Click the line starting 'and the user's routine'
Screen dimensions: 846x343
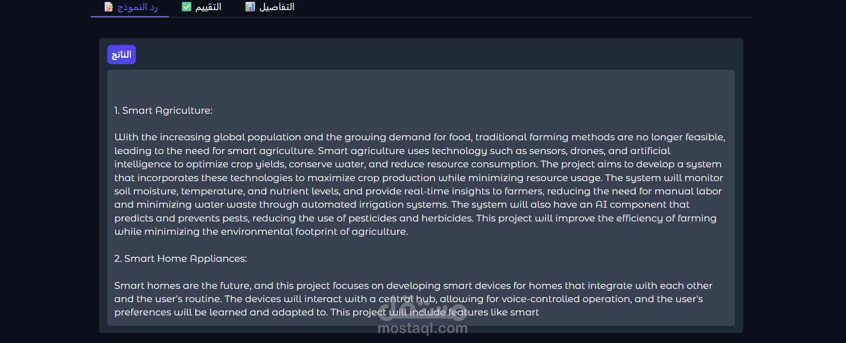(x=408, y=299)
